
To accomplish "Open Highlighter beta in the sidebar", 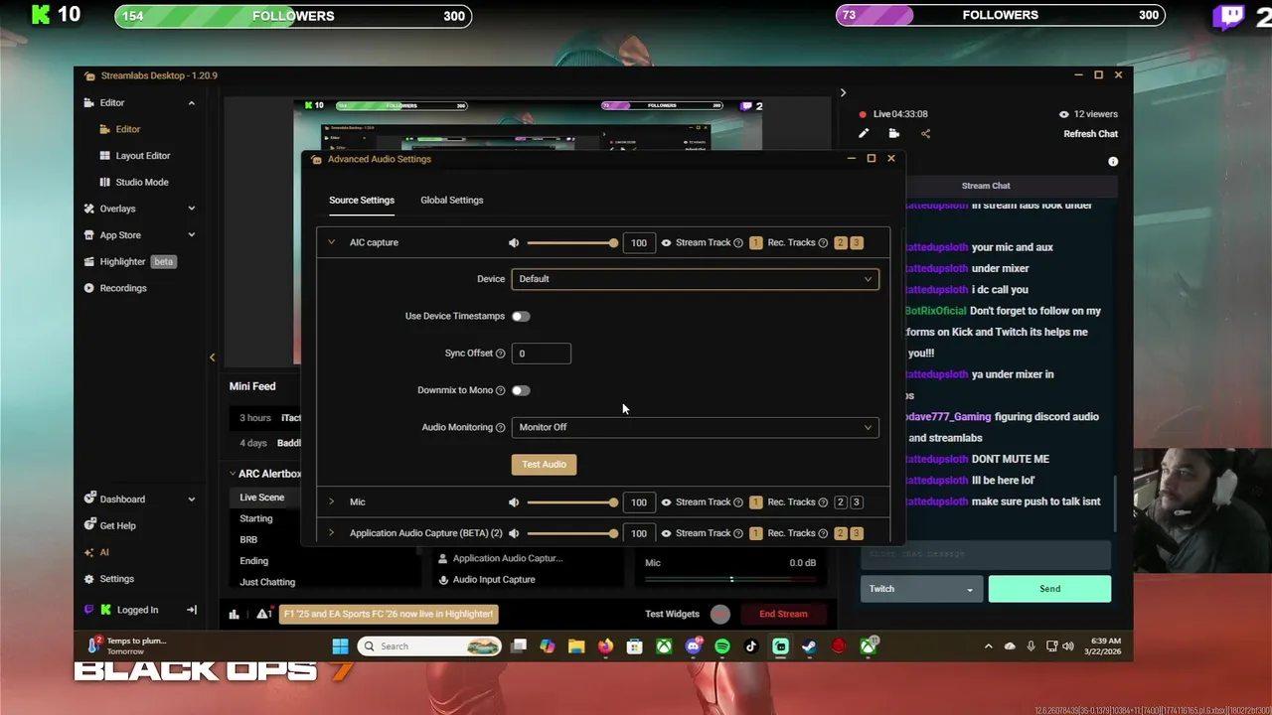I will (x=130, y=261).
